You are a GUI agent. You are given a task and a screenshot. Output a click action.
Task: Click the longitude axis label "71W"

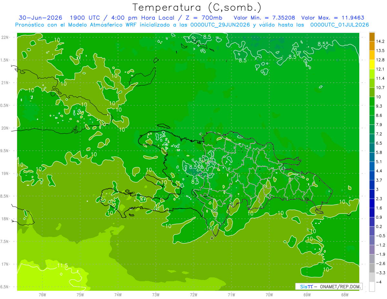(x=231, y=295)
